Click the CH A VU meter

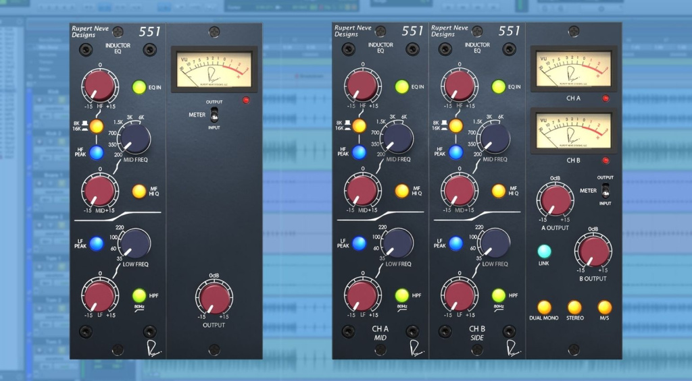pos(574,69)
